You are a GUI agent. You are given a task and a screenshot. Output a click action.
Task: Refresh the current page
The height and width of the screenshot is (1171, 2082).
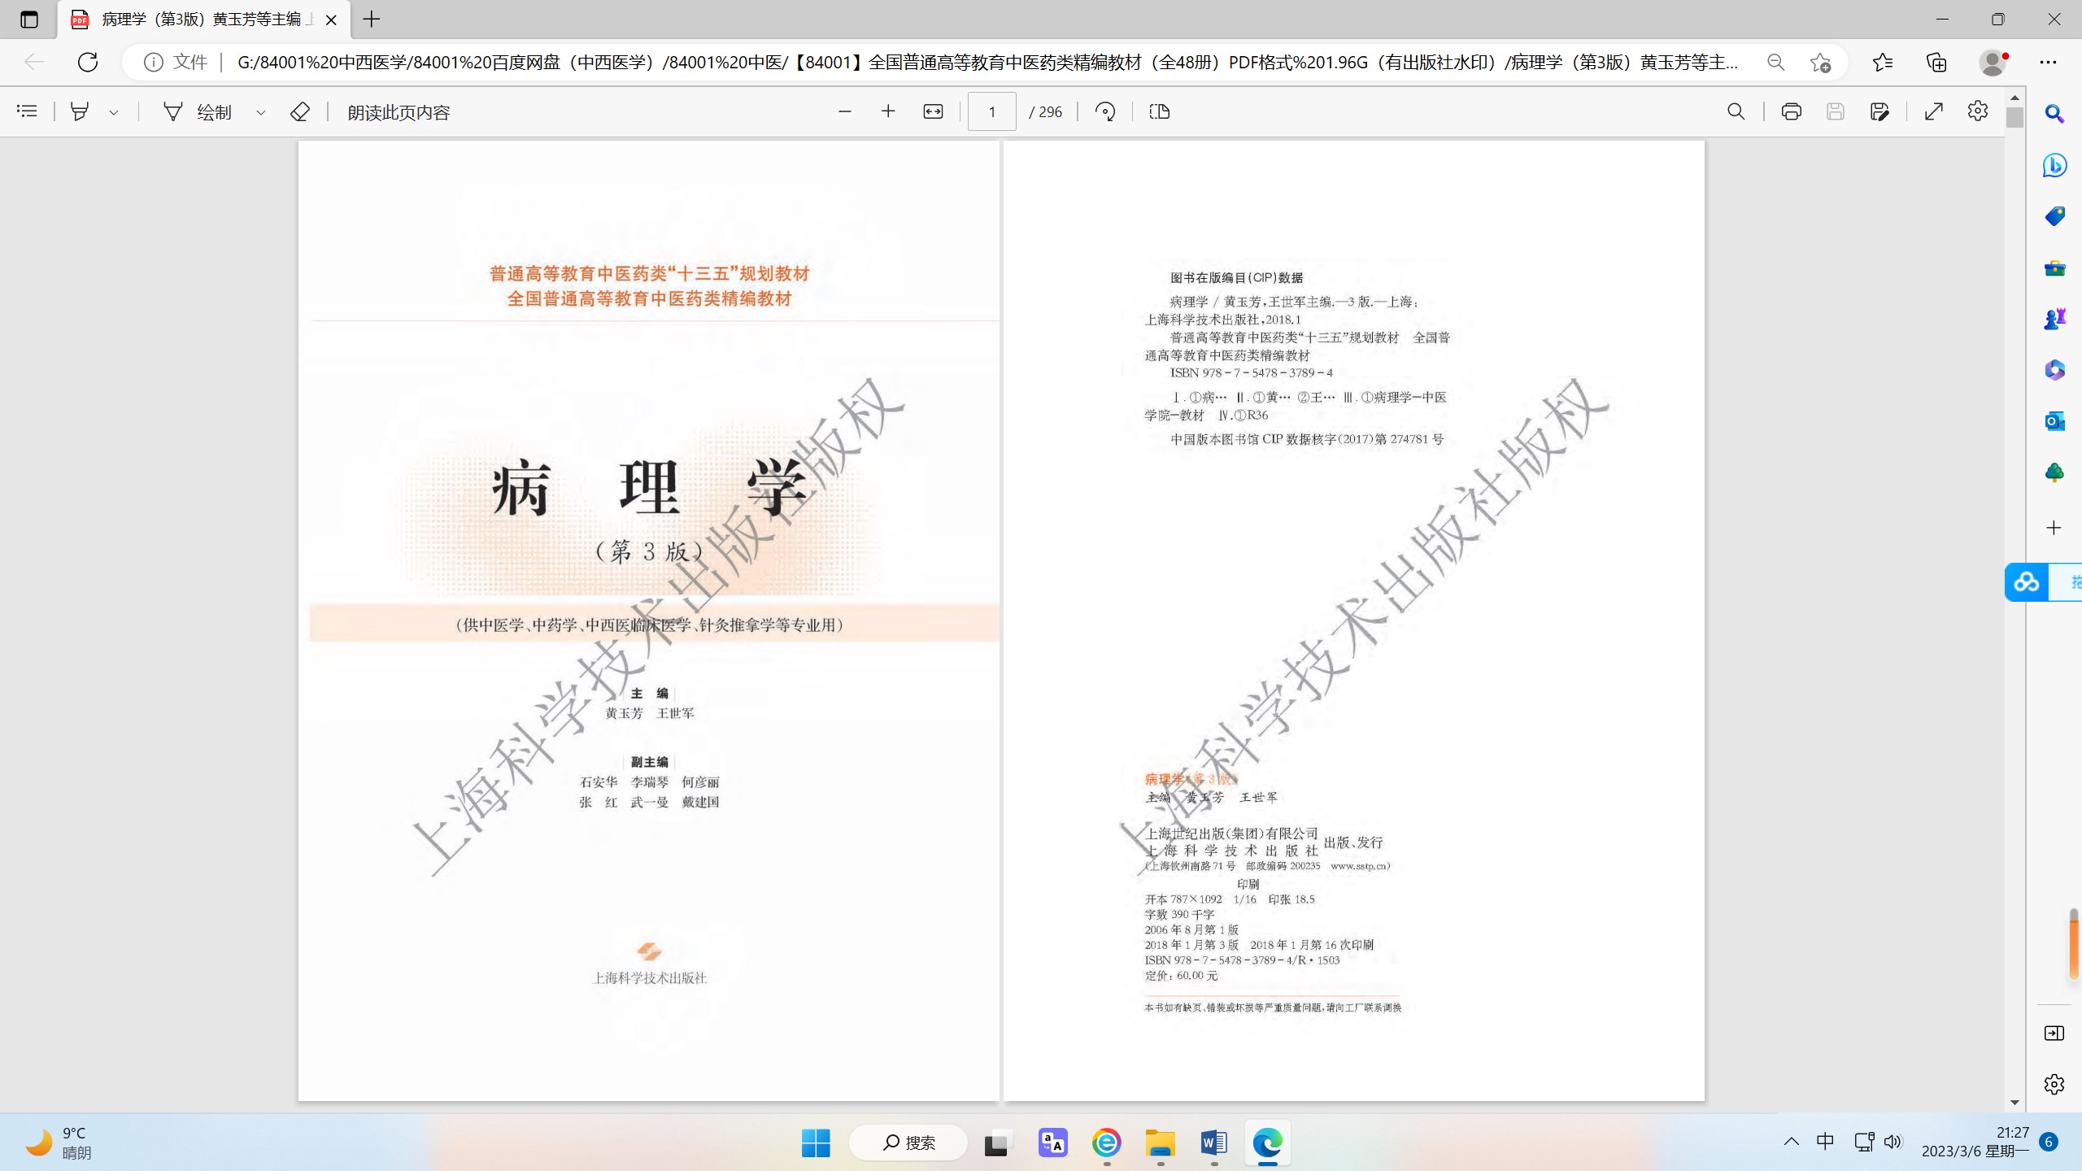point(88,62)
